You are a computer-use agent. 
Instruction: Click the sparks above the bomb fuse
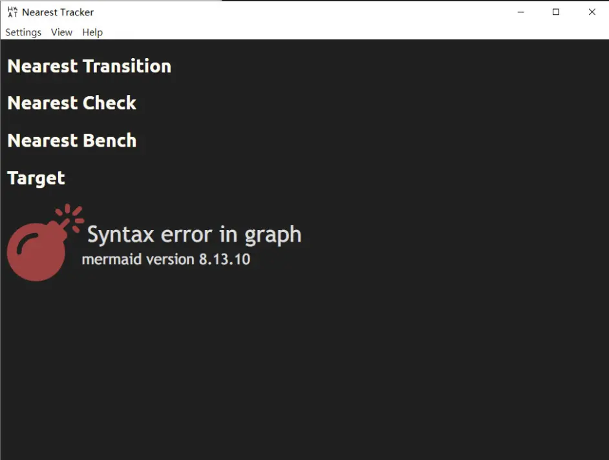[71, 216]
